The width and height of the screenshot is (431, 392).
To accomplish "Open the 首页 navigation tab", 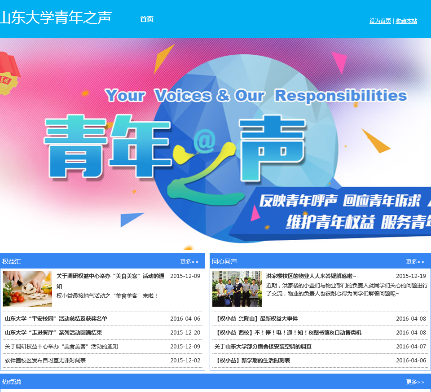I will tap(147, 19).
